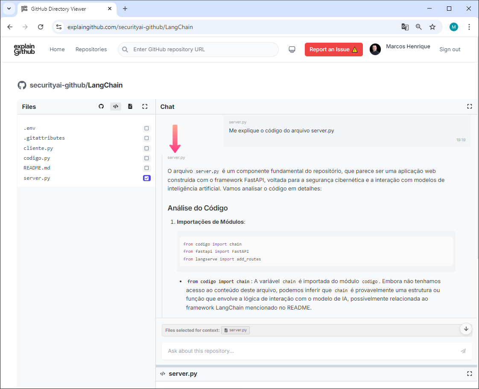Image resolution: width=479 pixels, height=389 pixels.
Task: Click 'from fastapi import FastAPI' code line
Action: pos(216,252)
